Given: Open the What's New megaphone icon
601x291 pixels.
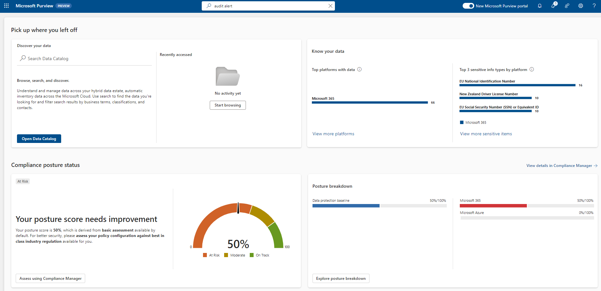Looking at the screenshot, I should [x=553, y=6].
